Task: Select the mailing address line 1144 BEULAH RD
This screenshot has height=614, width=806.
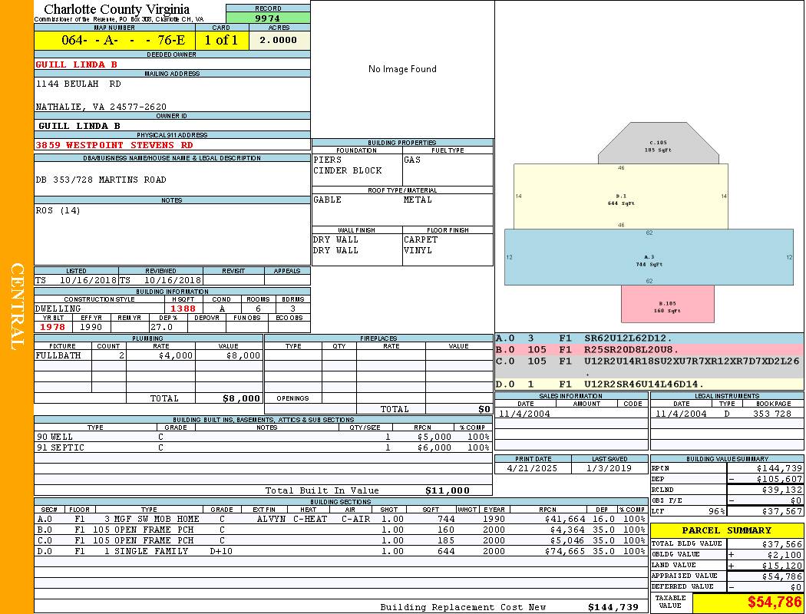Action: (x=78, y=84)
